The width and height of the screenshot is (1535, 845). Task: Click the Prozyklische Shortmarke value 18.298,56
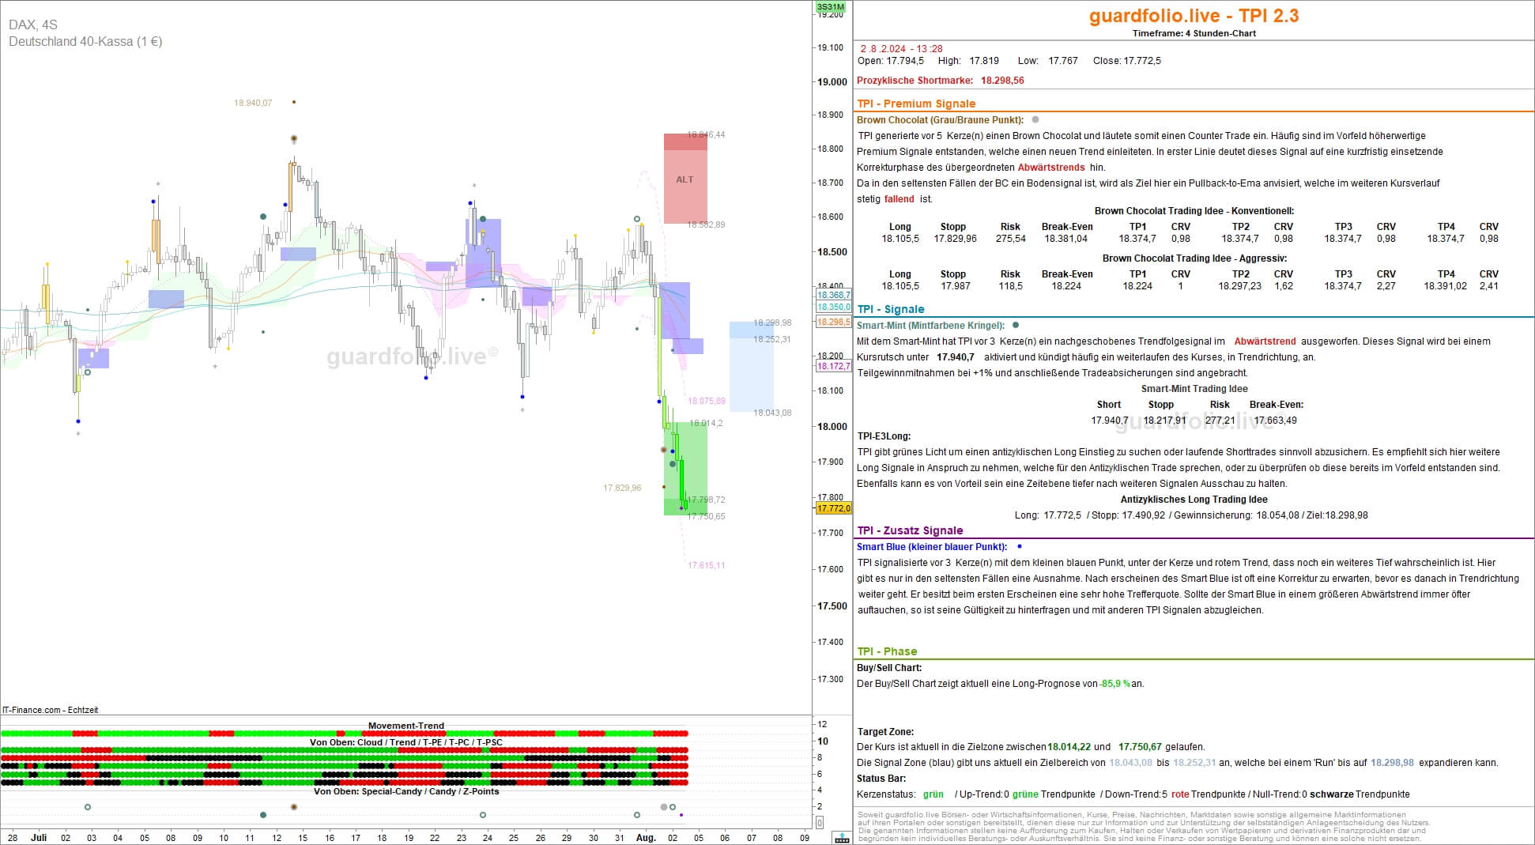(1002, 80)
